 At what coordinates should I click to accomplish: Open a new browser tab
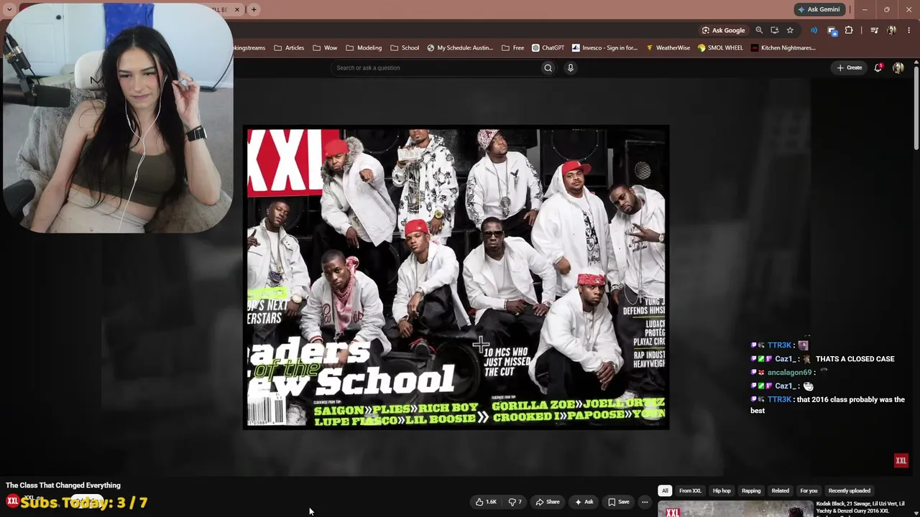tap(254, 9)
